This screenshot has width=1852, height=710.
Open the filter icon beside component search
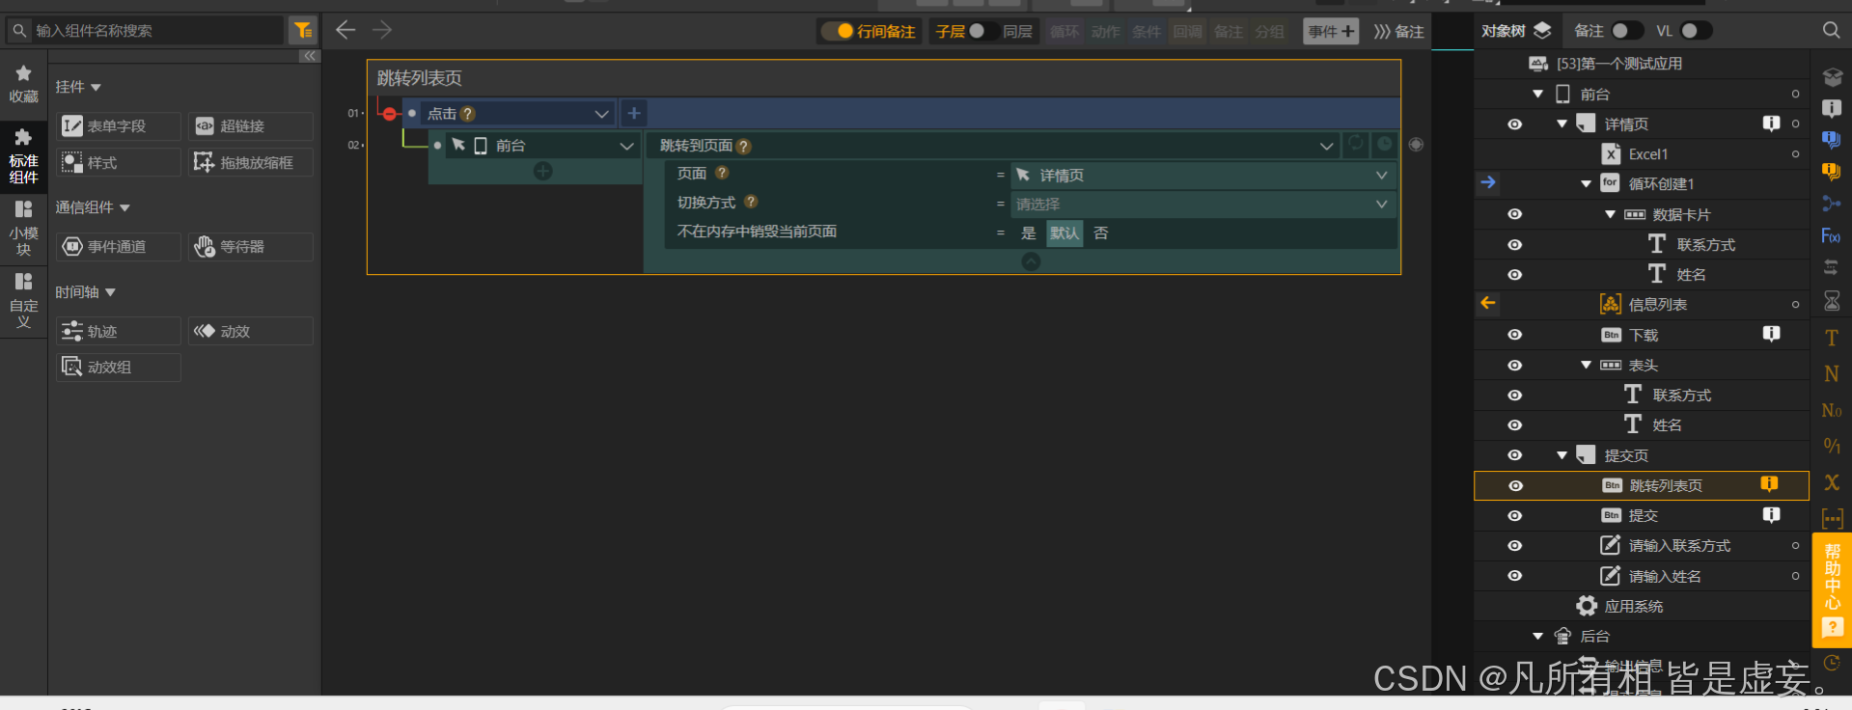click(x=303, y=30)
